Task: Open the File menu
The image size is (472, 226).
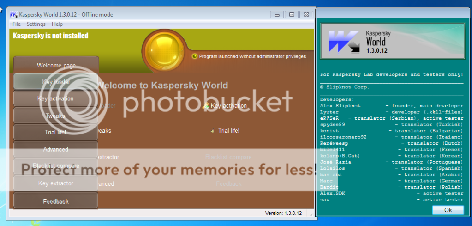Action: click(x=17, y=24)
